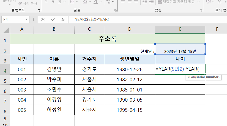Open the underline style dropdown arrow

[65, 2]
